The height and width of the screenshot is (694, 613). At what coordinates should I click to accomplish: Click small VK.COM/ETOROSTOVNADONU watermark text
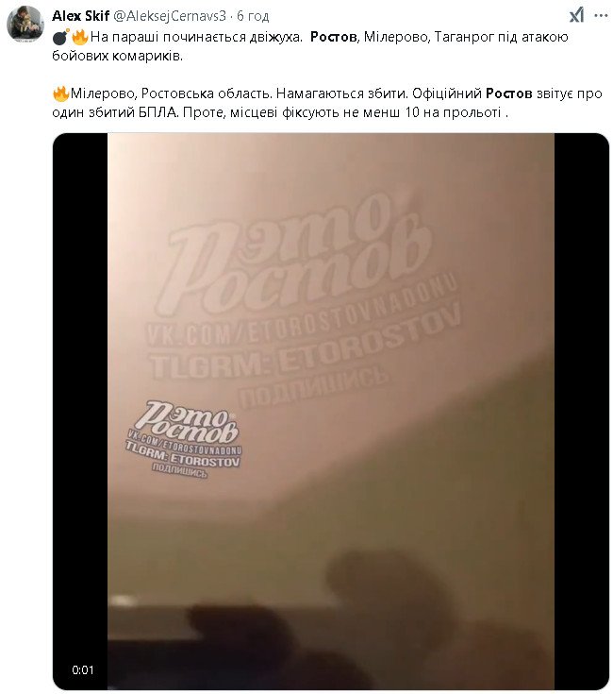coord(184,442)
